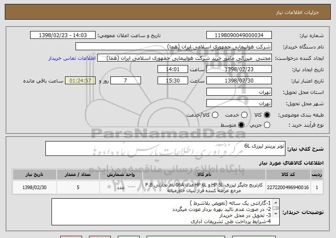336x238 pixels.
Task: Click the remaining days field showing 7
Action: coord(126,81)
